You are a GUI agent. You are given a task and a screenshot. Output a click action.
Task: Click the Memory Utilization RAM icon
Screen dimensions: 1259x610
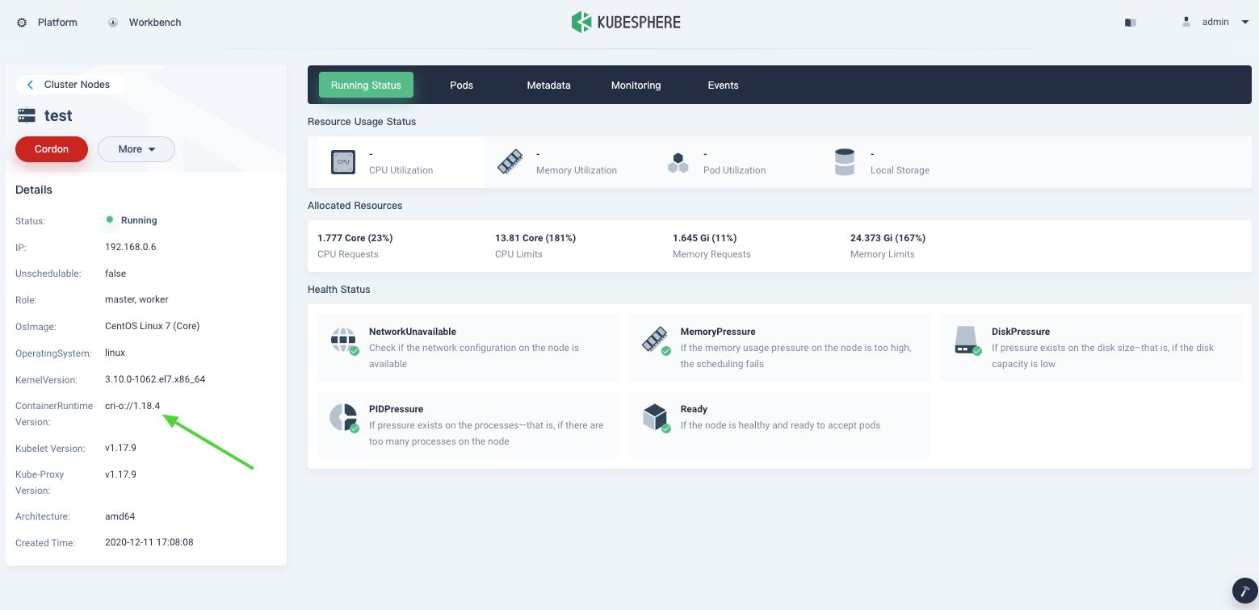tap(510, 161)
